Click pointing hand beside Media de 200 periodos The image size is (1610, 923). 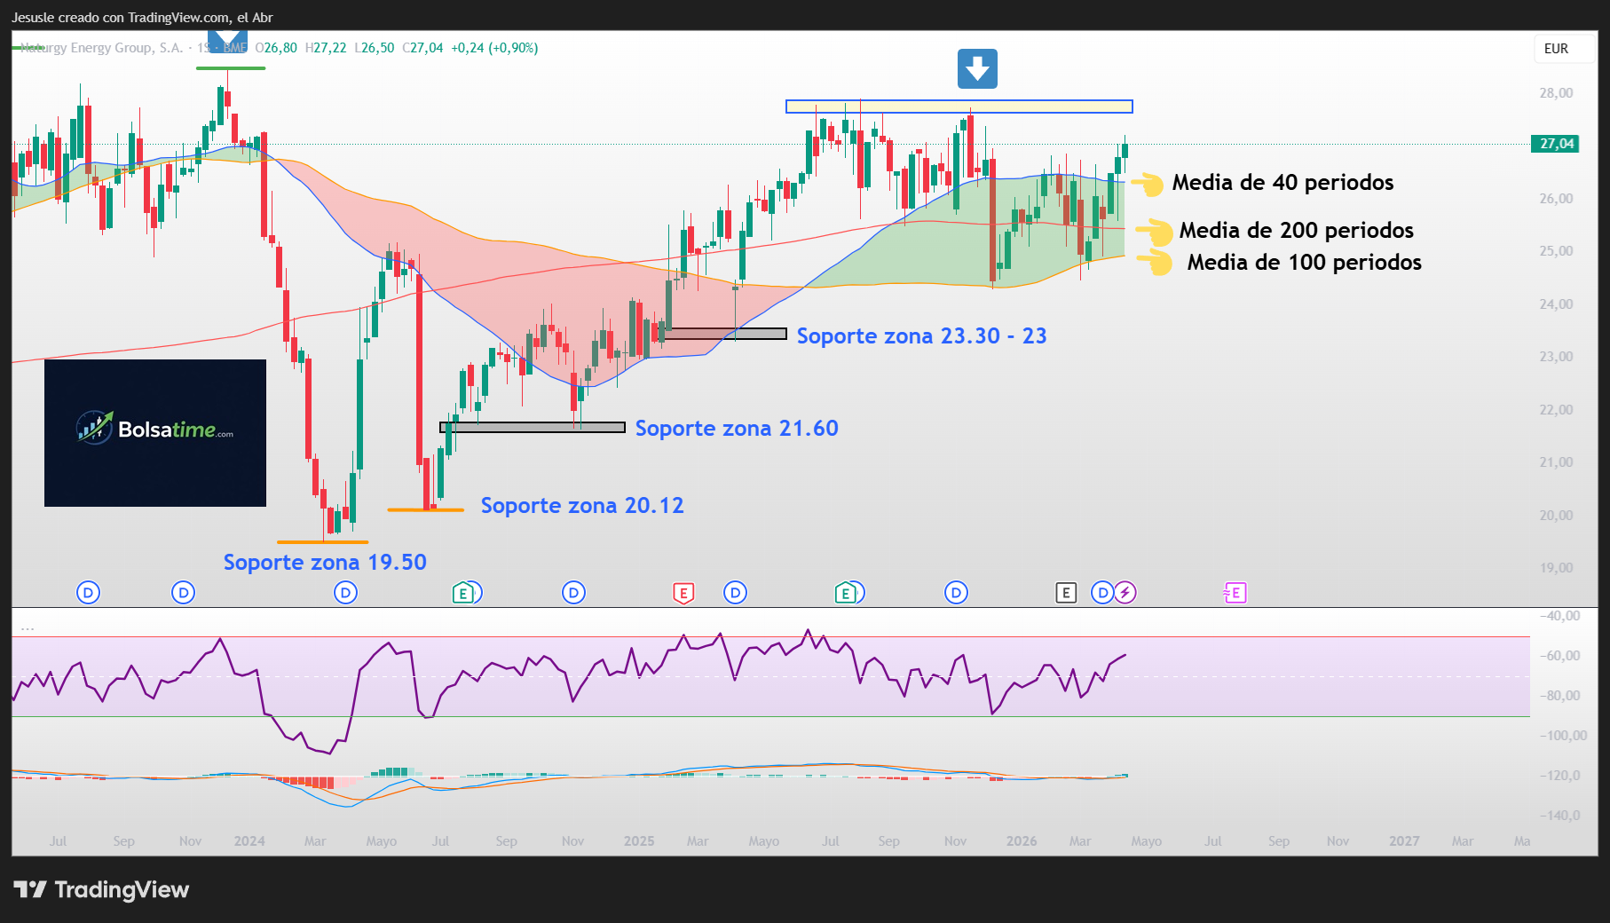(1155, 232)
